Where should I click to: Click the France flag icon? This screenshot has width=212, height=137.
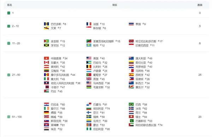coord(89,24)
